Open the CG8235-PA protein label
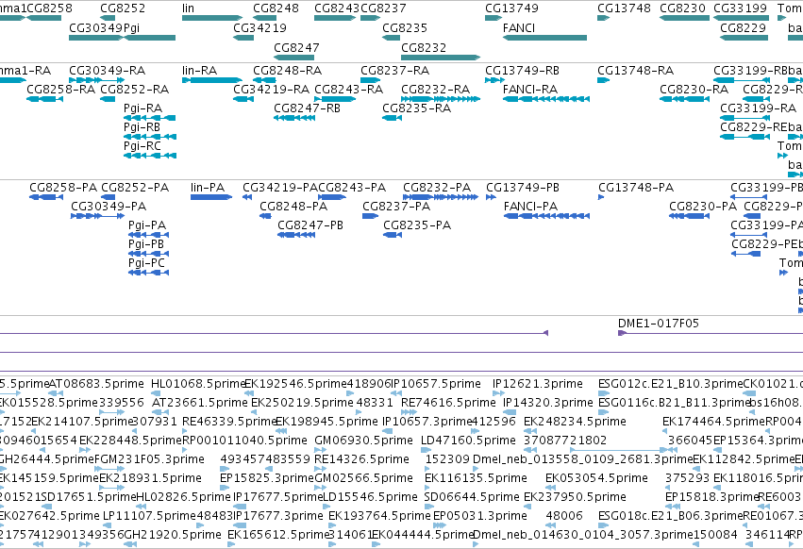 click(x=417, y=225)
